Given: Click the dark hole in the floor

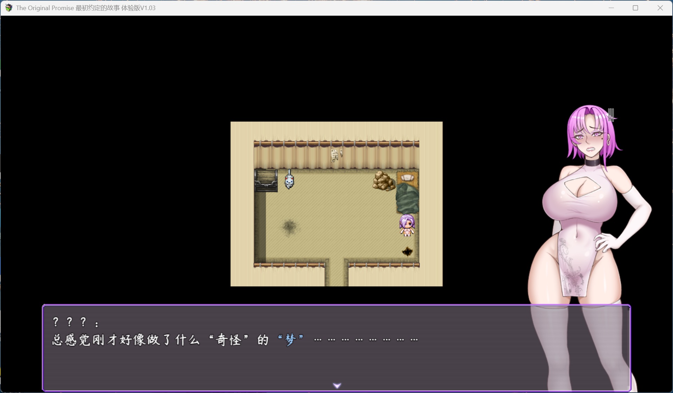Looking at the screenshot, I should tap(407, 251).
